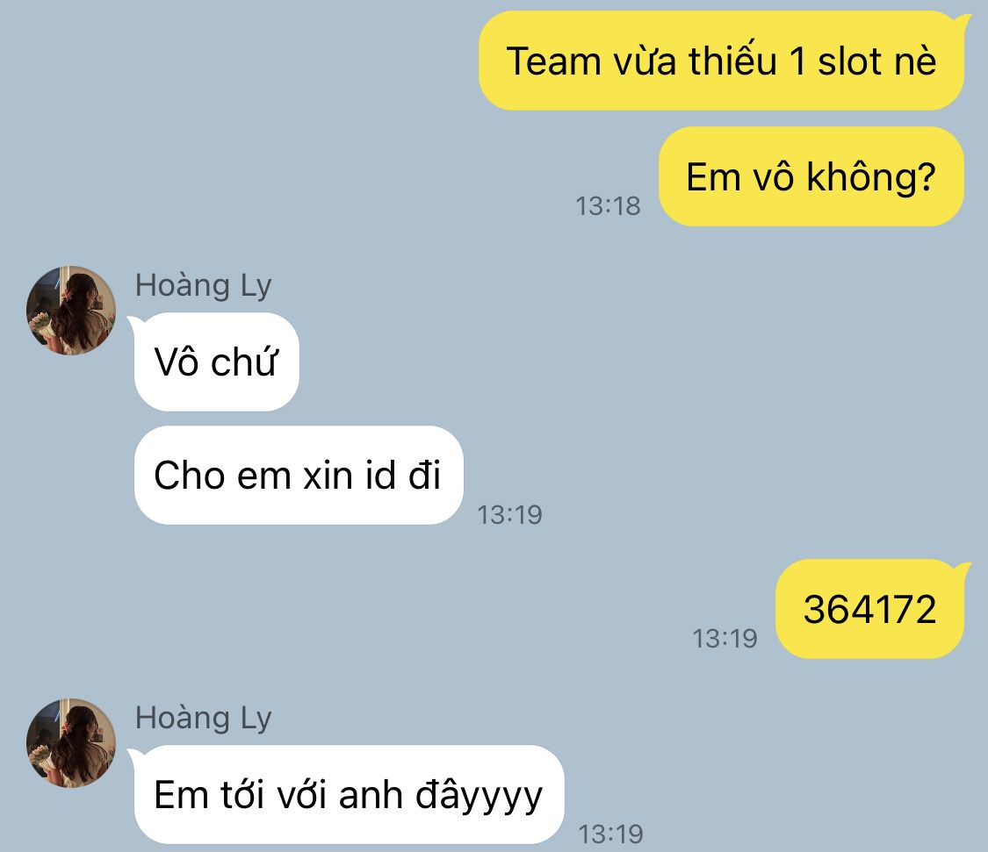Click the 13:19 timestamp after the final message

[610, 834]
